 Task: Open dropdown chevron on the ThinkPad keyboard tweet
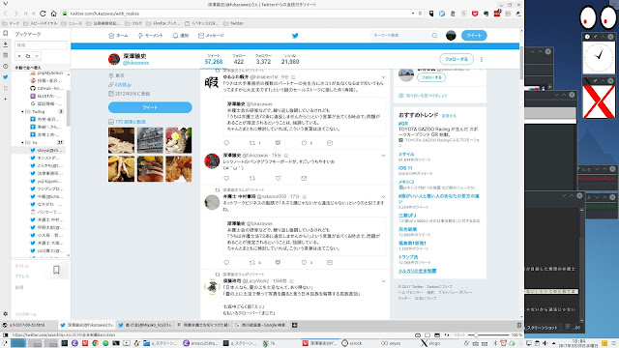tap(383, 156)
